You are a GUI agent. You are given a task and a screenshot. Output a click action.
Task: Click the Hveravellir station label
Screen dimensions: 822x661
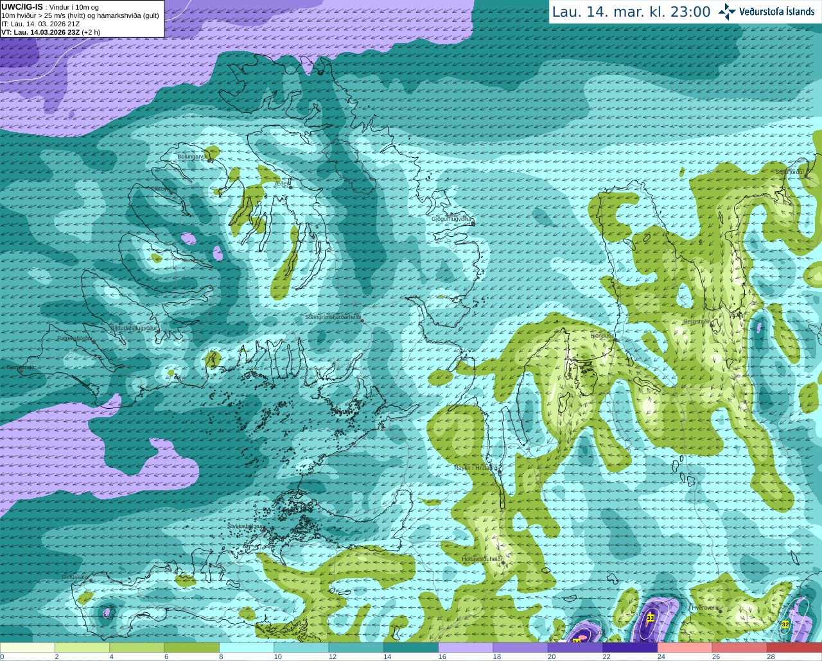click(x=705, y=608)
